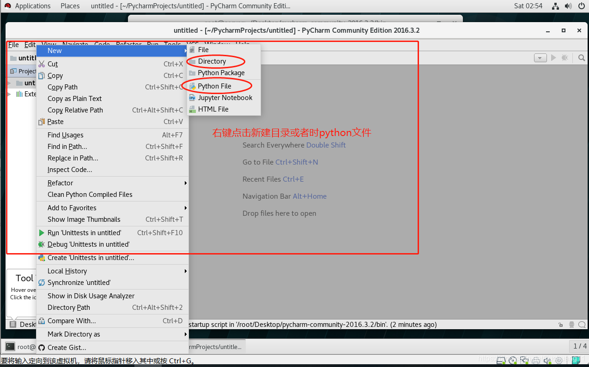This screenshot has width=589, height=367.
Task: Click the lock icon in the status bar
Action: [560, 325]
